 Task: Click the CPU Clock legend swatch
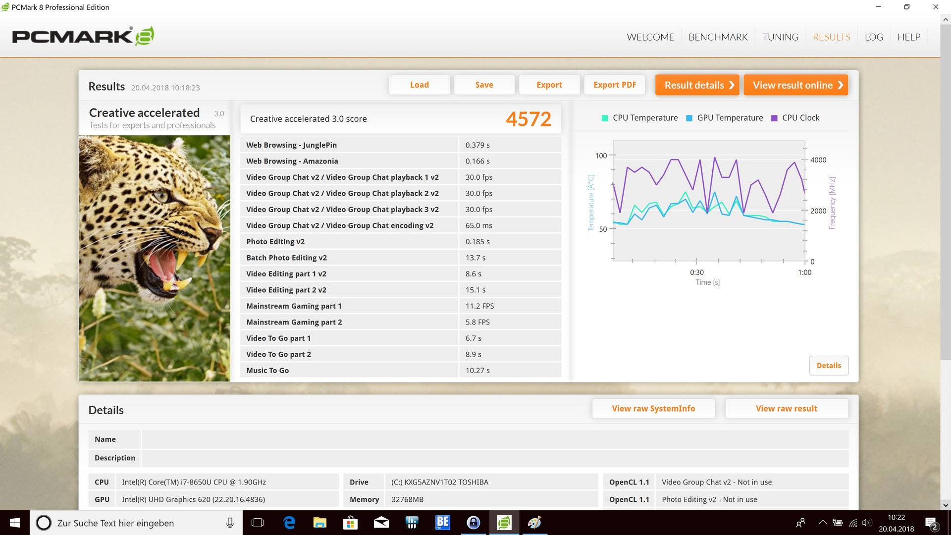pyautogui.click(x=774, y=118)
